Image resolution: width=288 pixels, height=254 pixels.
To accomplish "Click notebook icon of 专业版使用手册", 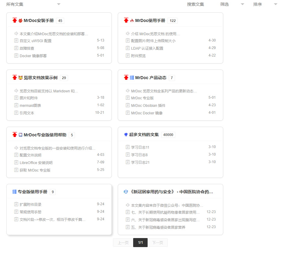I will coord(14,192).
